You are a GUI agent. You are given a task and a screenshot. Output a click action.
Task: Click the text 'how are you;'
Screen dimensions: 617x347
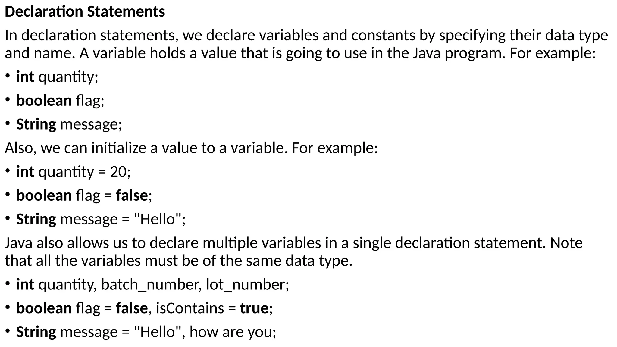pos(233,332)
